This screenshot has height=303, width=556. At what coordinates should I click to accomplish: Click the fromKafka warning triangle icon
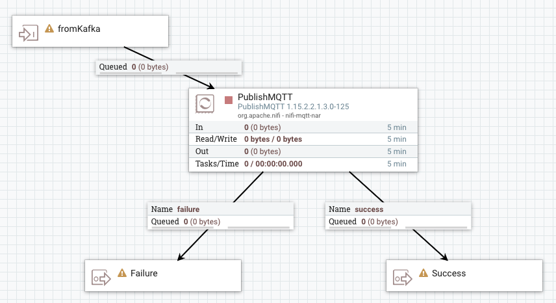(49, 29)
